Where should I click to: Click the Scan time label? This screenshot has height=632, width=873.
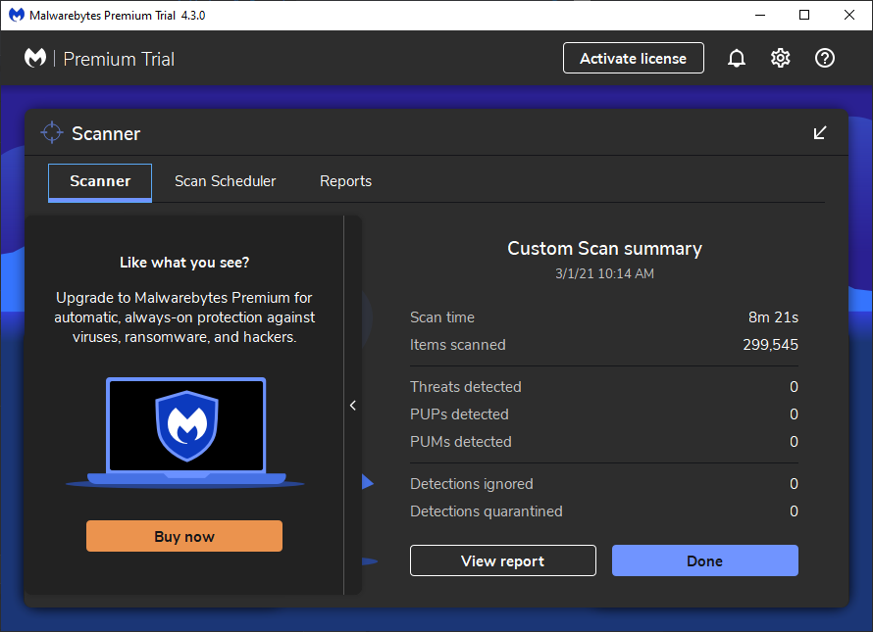[x=442, y=317]
